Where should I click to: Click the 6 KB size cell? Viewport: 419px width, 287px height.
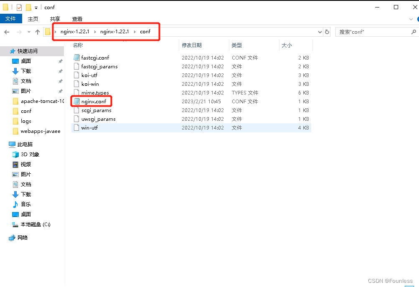click(x=304, y=93)
